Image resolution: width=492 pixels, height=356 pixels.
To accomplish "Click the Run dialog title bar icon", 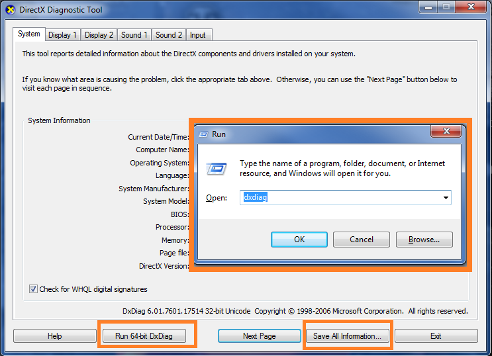I will pyautogui.click(x=204, y=134).
